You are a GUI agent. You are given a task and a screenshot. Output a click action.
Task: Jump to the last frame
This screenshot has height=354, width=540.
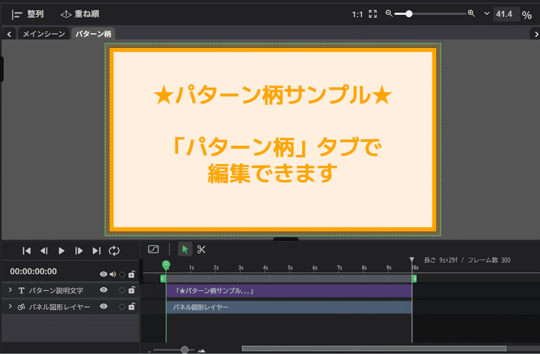(x=97, y=251)
